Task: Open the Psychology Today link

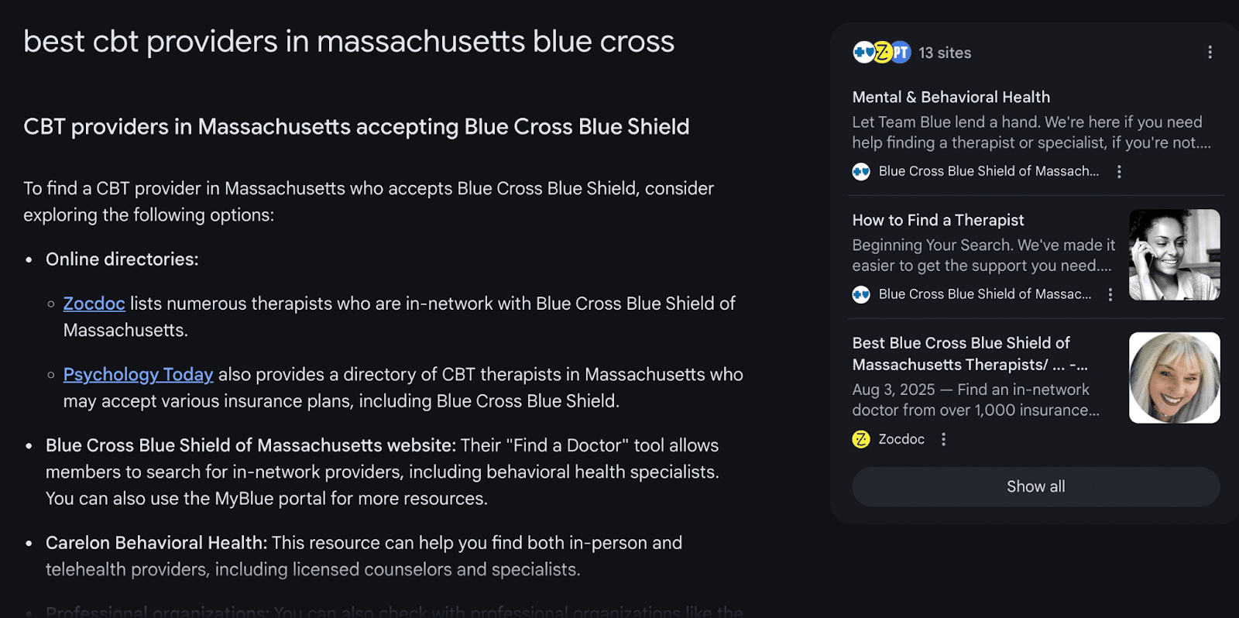Action: (x=138, y=375)
